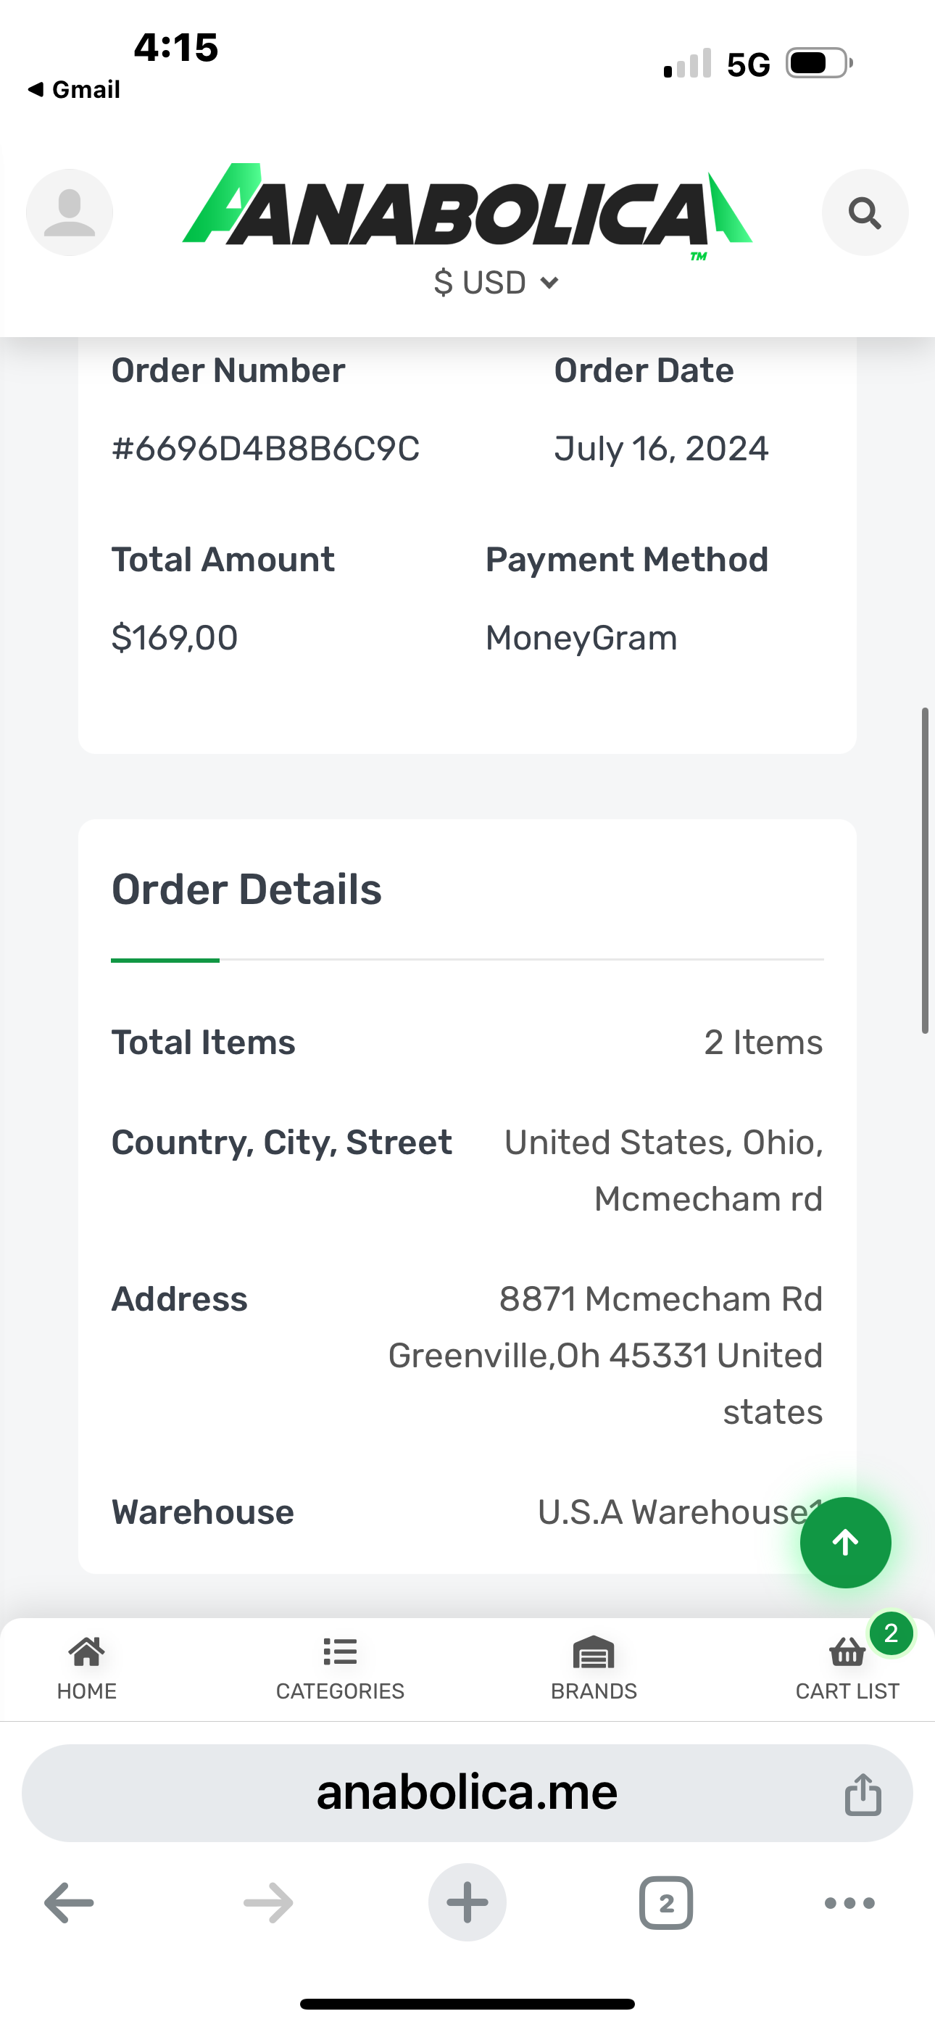The image size is (935, 2027).
Task: Open the tab switcher showing 2 tabs
Action: (x=666, y=1903)
